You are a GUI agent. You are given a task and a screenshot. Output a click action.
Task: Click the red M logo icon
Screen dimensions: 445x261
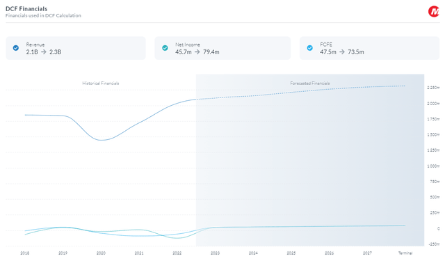(434, 12)
